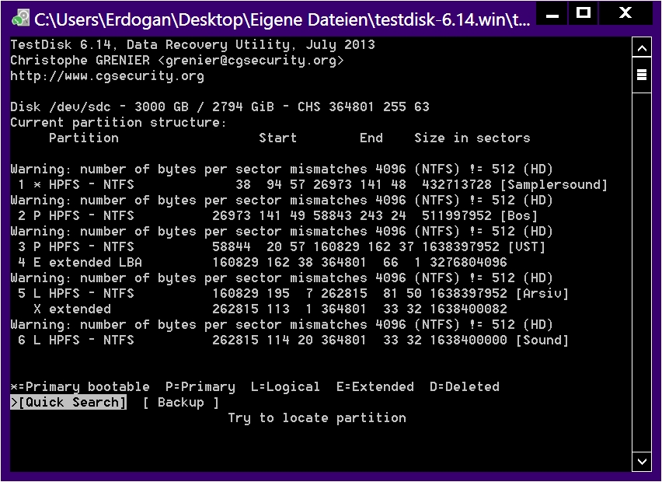Click the sector size 511997952
The image size is (662, 482).
457,216
